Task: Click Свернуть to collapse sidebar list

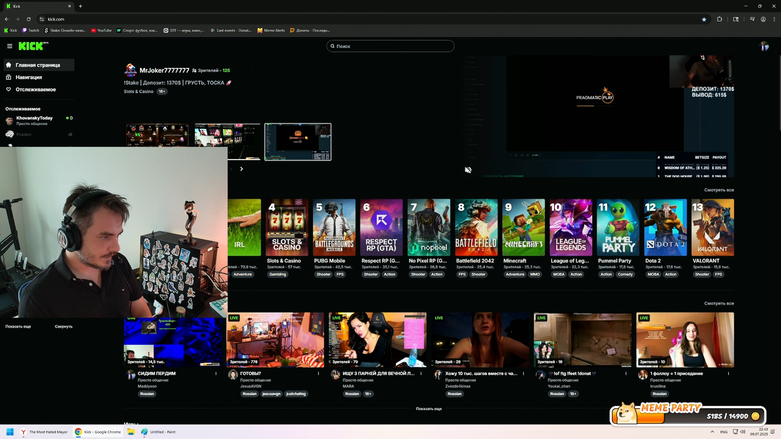Action: click(64, 326)
